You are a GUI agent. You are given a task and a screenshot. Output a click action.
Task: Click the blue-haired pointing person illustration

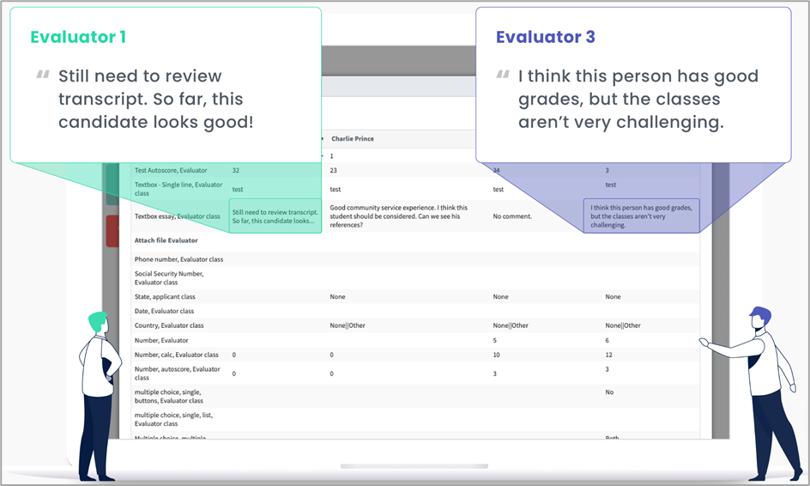point(755,391)
